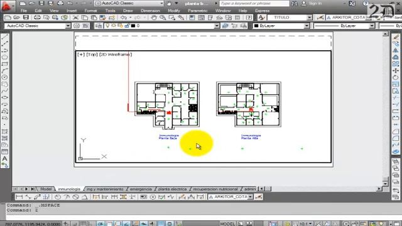The image size is (402, 226).
Task: Click the ByLayer color black swatch
Action: pos(256,26)
